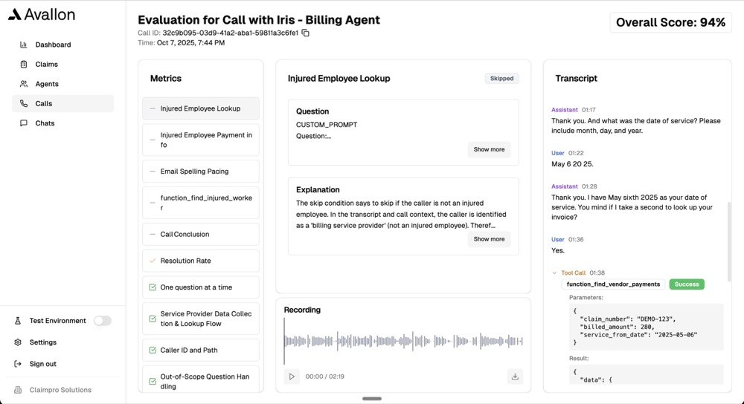The height and width of the screenshot is (404, 744).
Task: Click the Success status badge
Action: pos(686,284)
